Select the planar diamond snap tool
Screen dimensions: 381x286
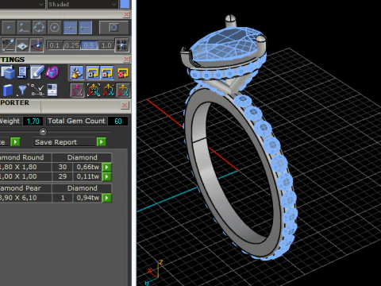point(22,45)
